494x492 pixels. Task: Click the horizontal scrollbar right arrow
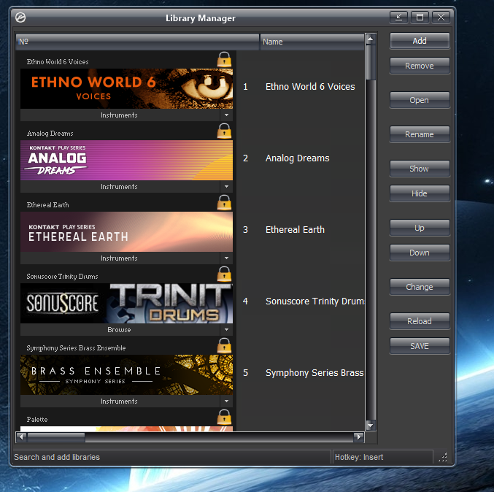pyautogui.click(x=358, y=437)
